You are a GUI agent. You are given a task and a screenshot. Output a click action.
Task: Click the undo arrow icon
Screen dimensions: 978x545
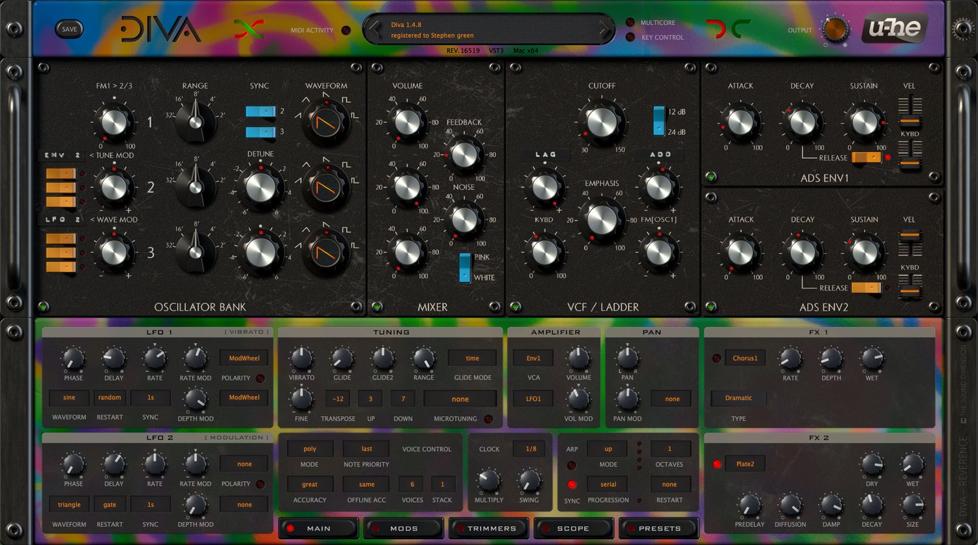[x=715, y=29]
